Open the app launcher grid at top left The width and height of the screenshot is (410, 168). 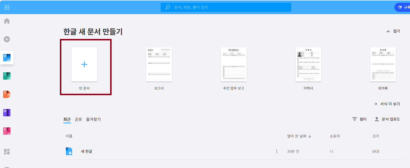[x=7, y=7]
